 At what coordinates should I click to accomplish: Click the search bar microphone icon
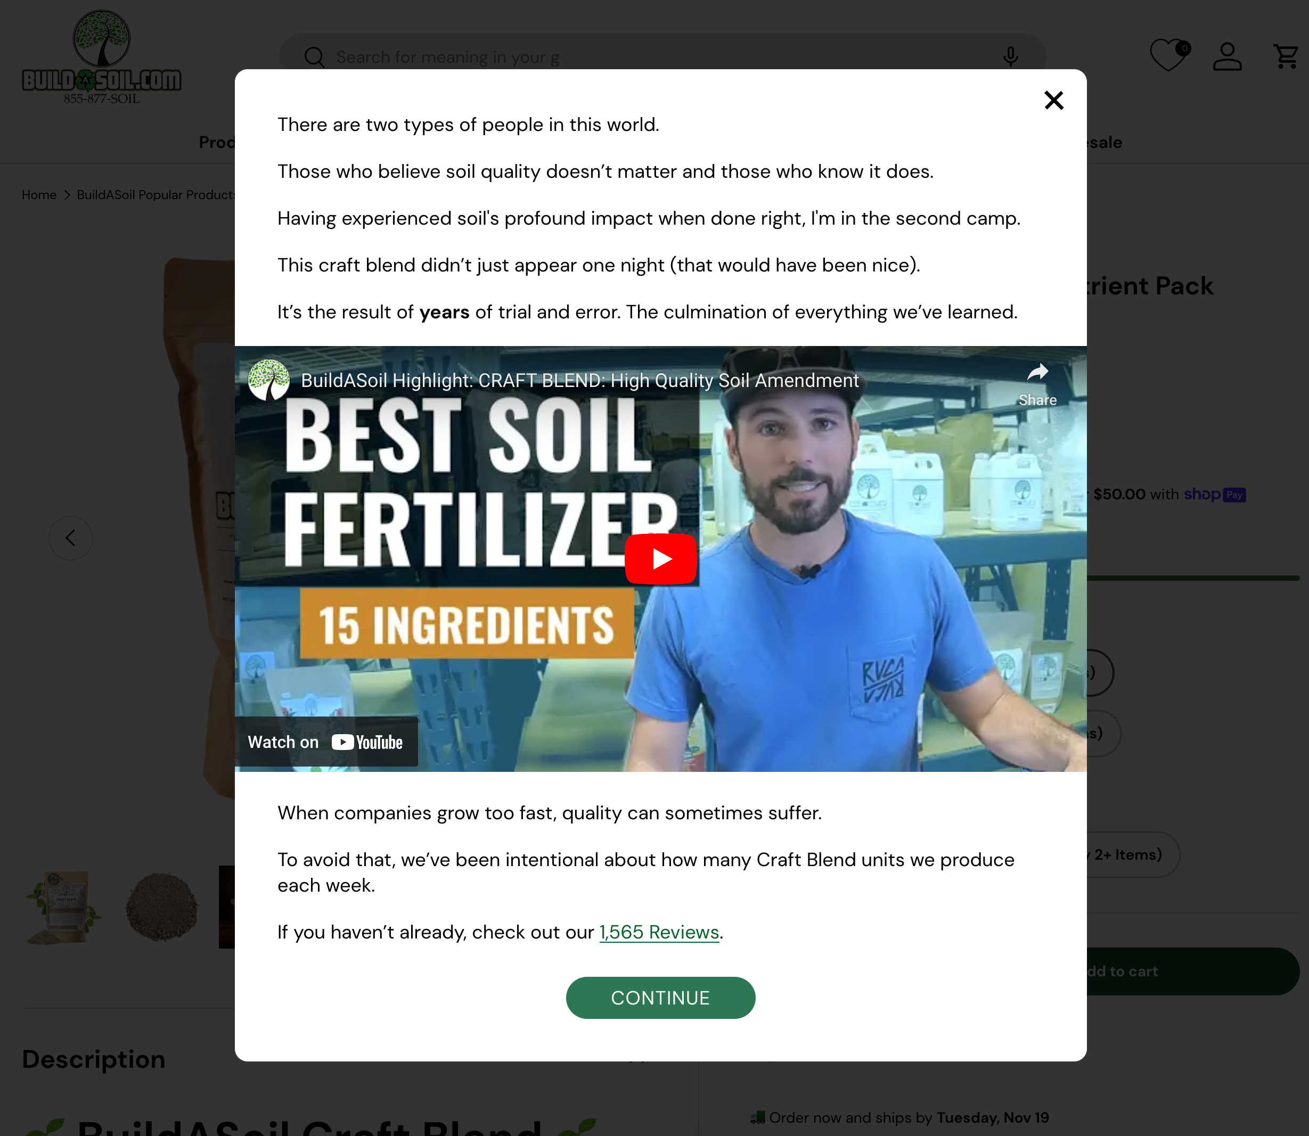1011,57
